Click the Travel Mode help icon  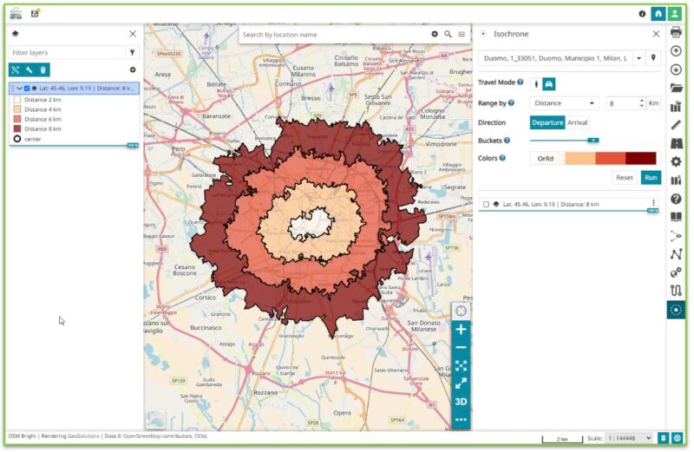[520, 82]
